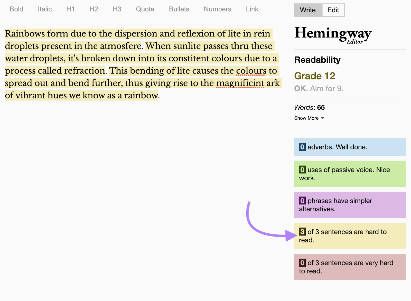Set heading style H1
The height and width of the screenshot is (301, 411).
[x=70, y=9]
